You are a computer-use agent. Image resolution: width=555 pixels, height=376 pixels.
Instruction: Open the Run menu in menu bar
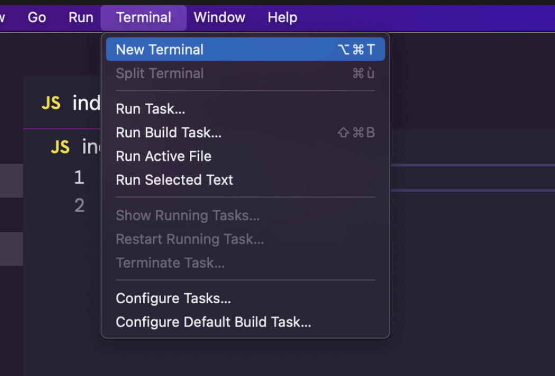(x=81, y=17)
